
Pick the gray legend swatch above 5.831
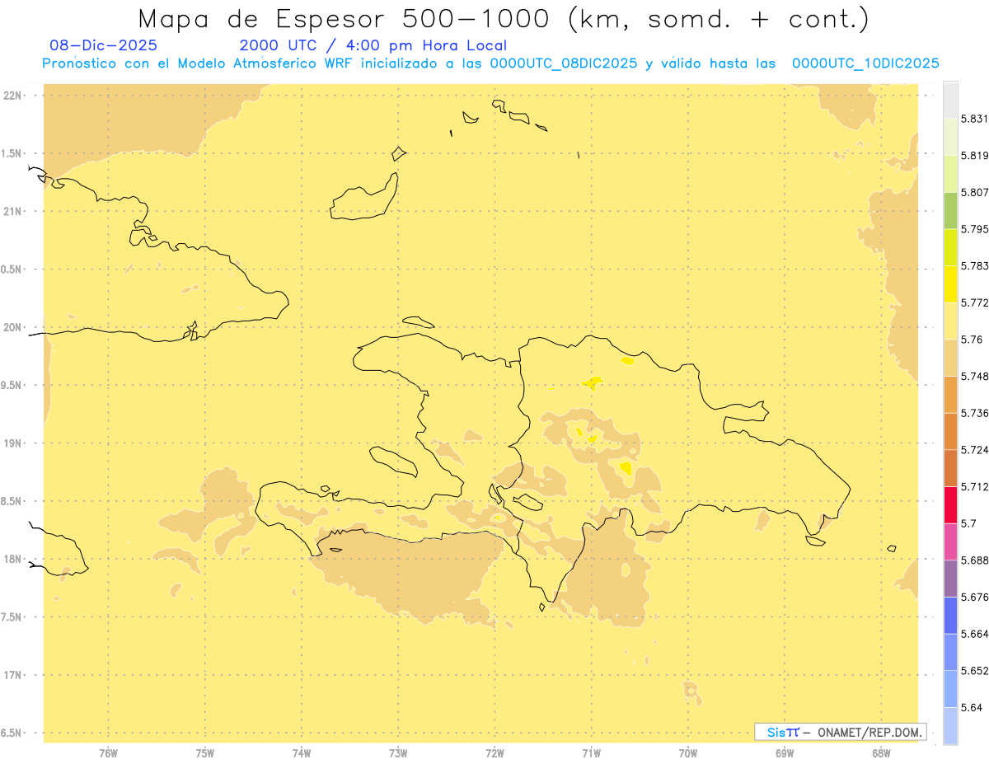950,100
